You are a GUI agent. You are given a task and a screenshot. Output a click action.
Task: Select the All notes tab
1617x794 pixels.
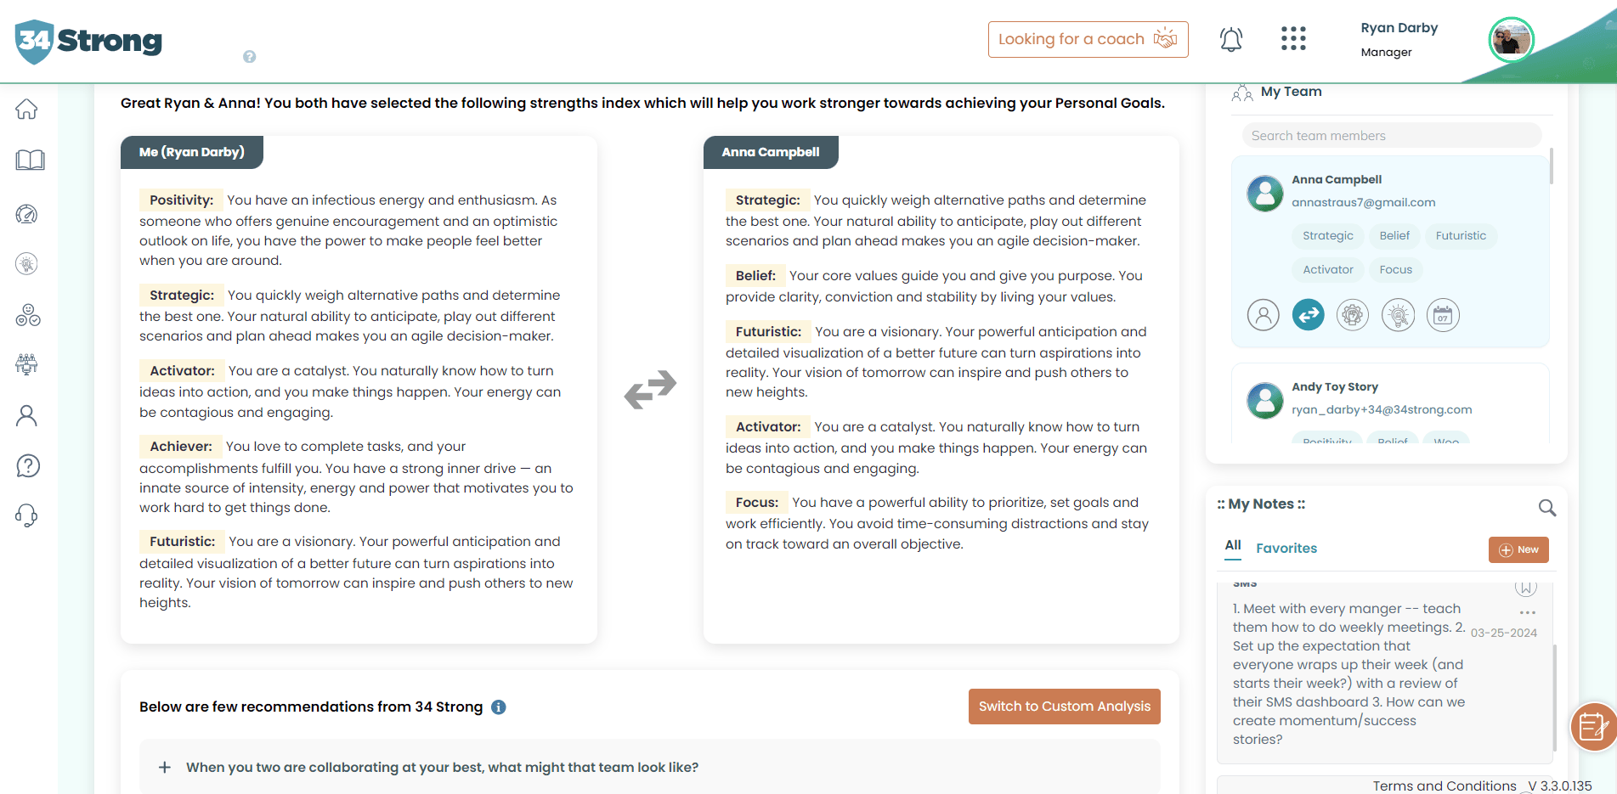1233,546
